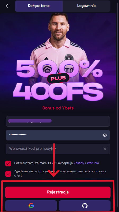Viewport: 119px width, 212px height.
Task: Open the Zasady i Warunki link
Action: [86, 163]
